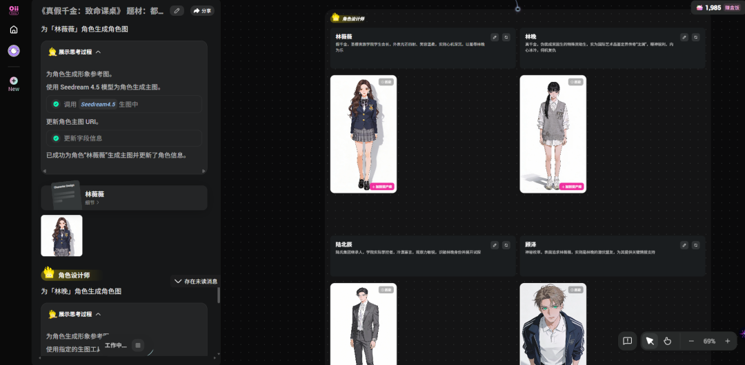Zoom out canvas with minus button
This screenshot has height=365, width=745.
(691, 342)
